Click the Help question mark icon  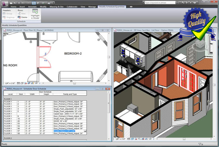click(195, 3)
